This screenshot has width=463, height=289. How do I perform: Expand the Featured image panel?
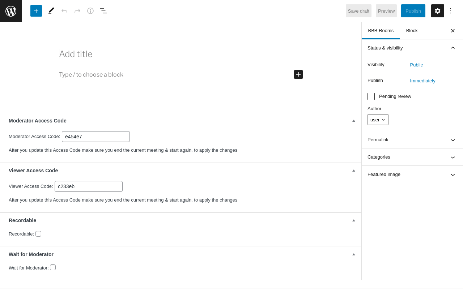412,174
